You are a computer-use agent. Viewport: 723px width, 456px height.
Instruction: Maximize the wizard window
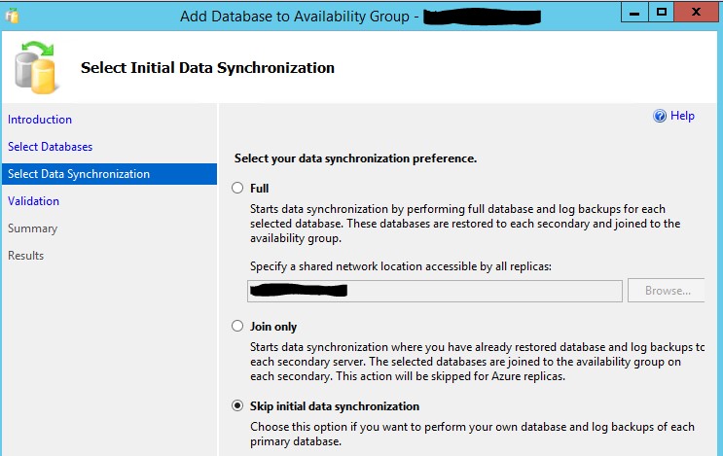coord(662,14)
